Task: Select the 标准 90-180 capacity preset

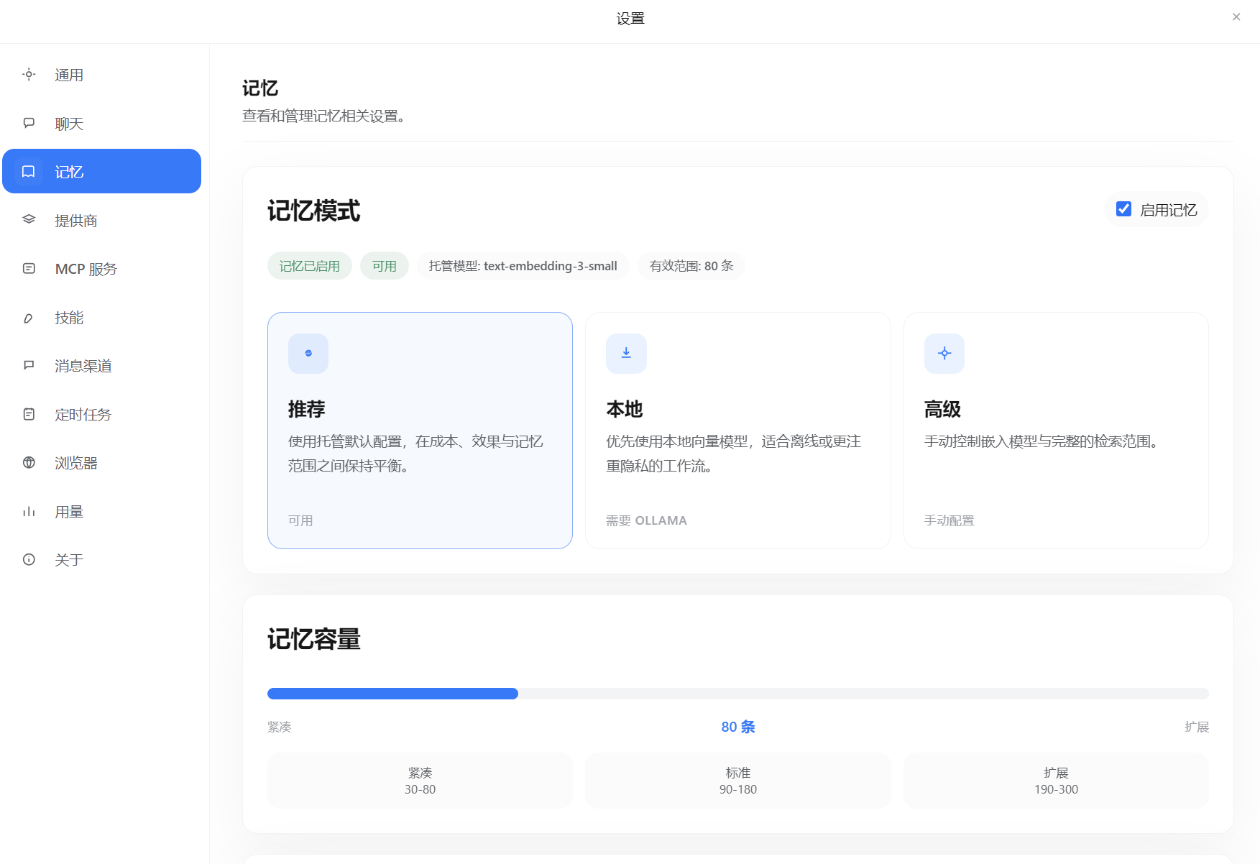Action: [x=737, y=781]
